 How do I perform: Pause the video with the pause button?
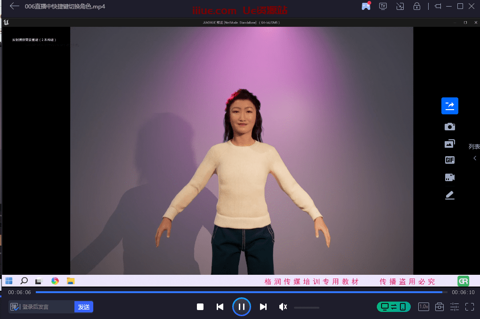click(241, 307)
